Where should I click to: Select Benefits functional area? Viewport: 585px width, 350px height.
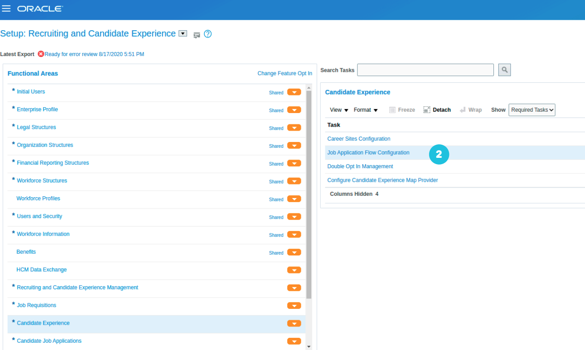click(26, 252)
